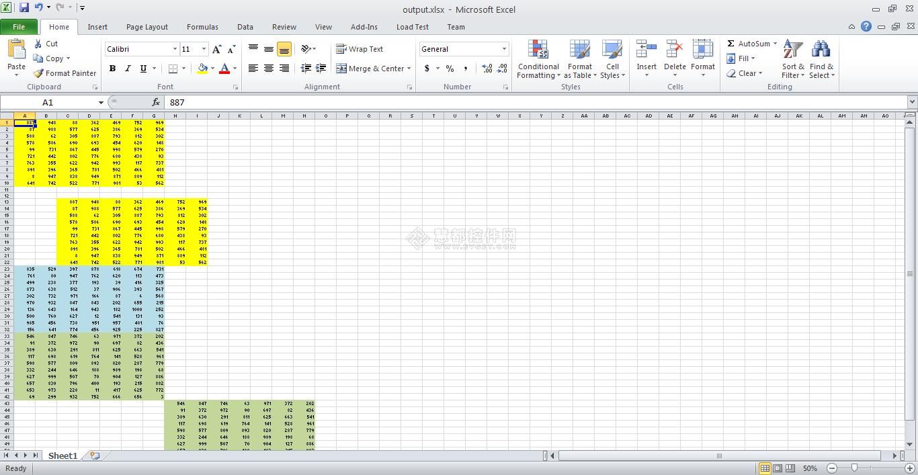Toggle italic formatting
Viewport: 918px width, 475px height.
(128, 69)
